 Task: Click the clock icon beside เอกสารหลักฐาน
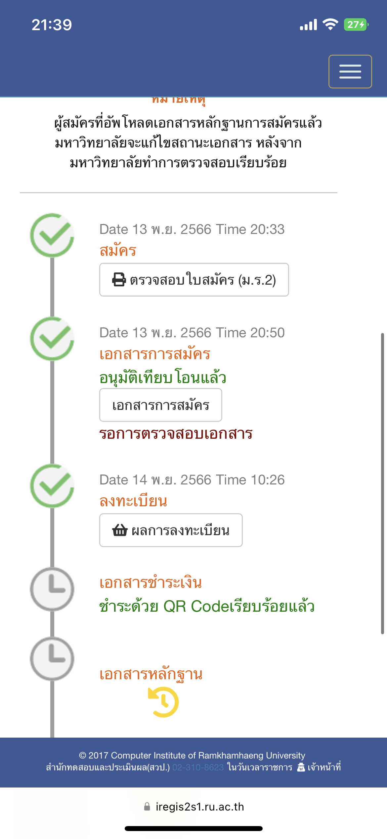tap(52, 659)
